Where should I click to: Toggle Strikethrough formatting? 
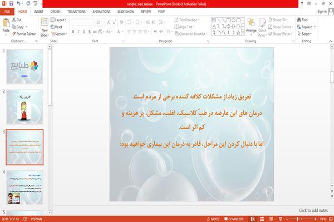(95, 32)
